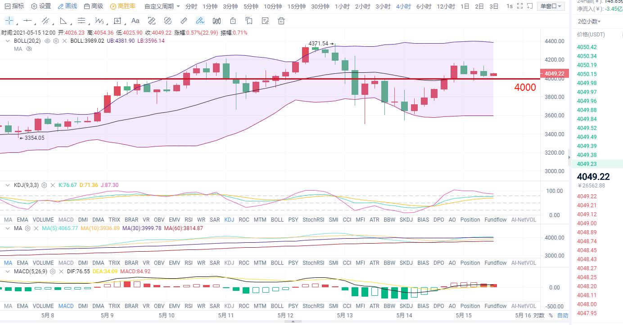Select the crosshair cursor drawing tool
The image size is (623, 325).
point(9,21)
